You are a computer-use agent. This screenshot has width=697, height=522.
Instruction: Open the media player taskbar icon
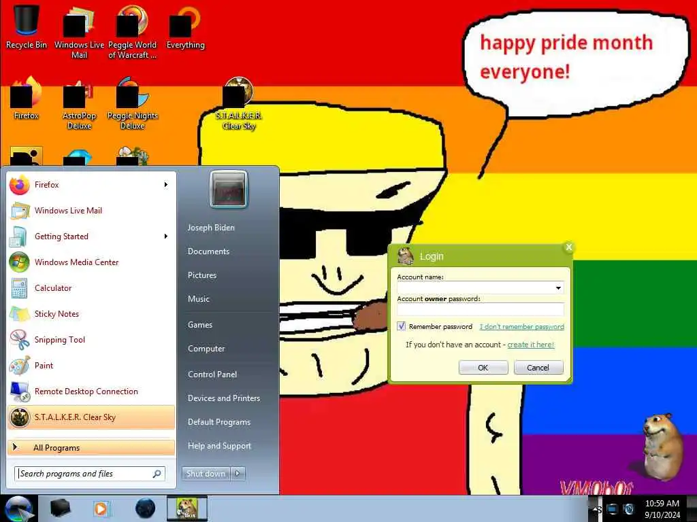click(101, 508)
